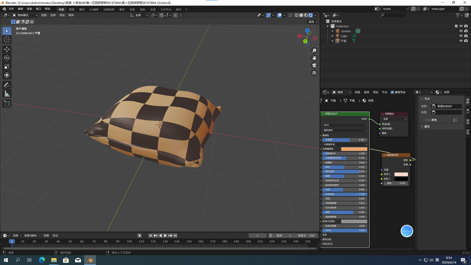Click the new scene icon beside Scene field
This screenshot has height=265, width=471.
tap(413, 9)
